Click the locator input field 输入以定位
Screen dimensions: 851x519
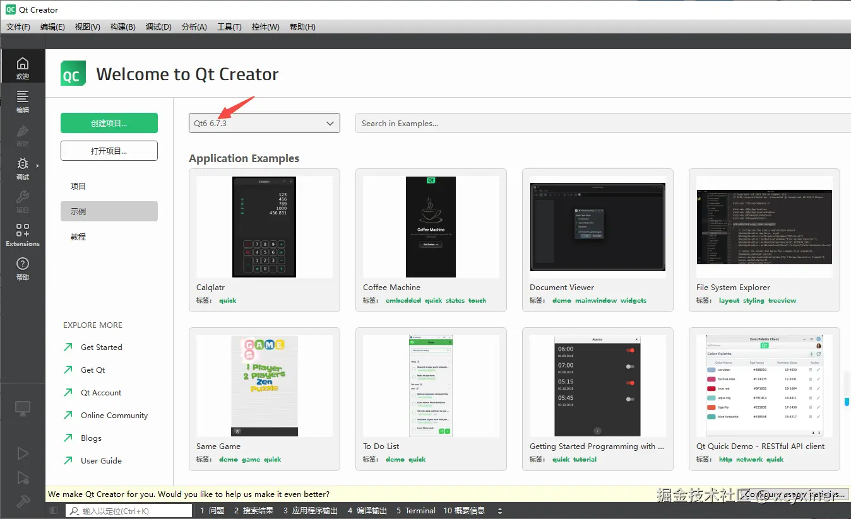(x=129, y=511)
